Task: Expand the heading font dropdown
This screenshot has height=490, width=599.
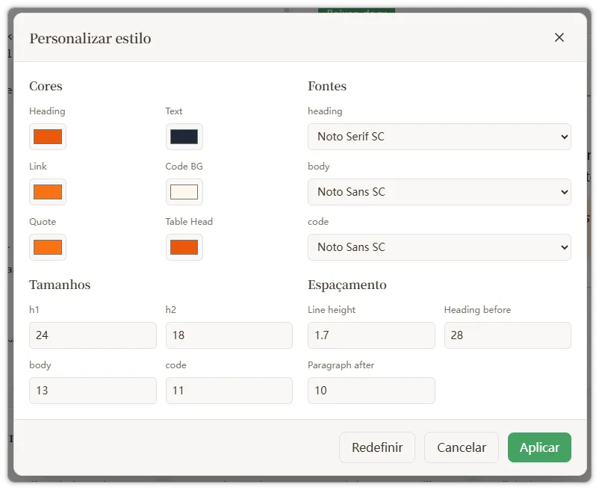Action: click(439, 137)
